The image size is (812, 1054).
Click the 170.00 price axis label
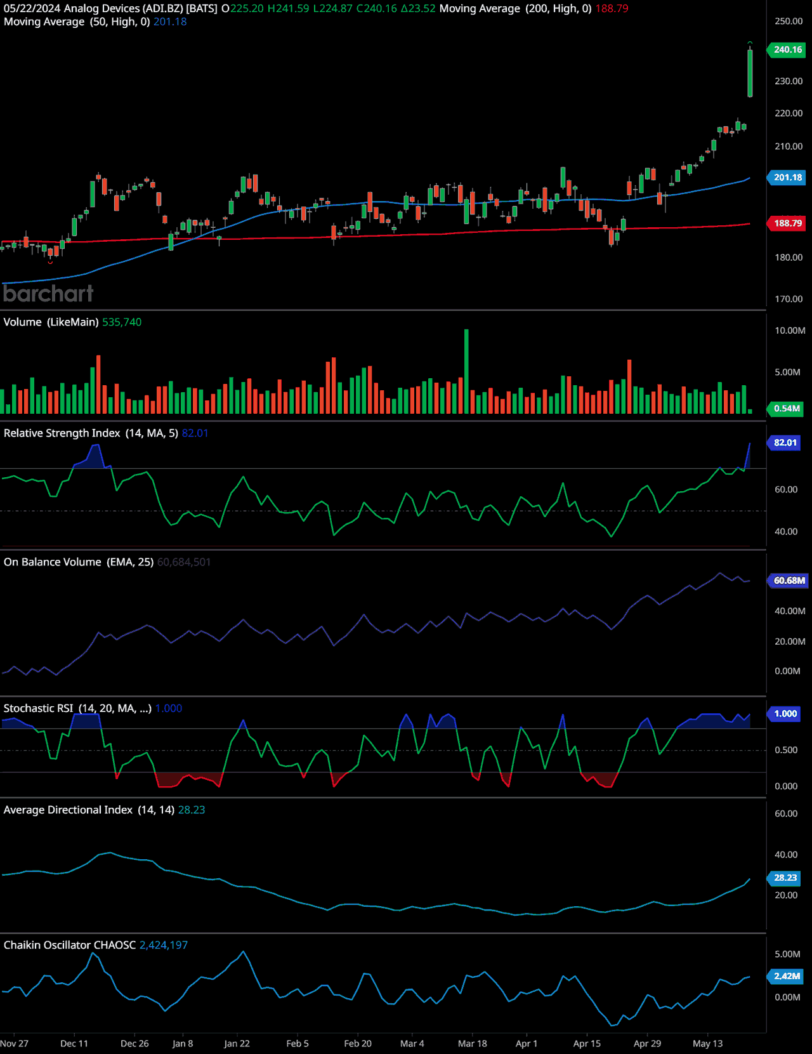tap(789, 298)
